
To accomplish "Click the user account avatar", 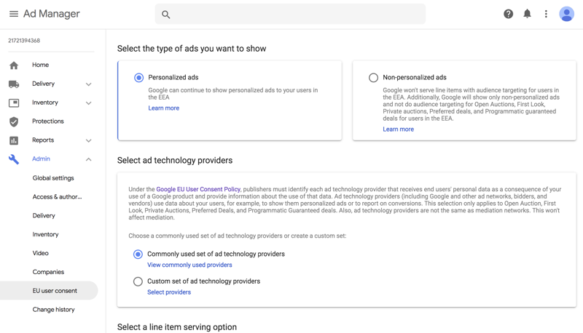I will pyautogui.click(x=566, y=14).
